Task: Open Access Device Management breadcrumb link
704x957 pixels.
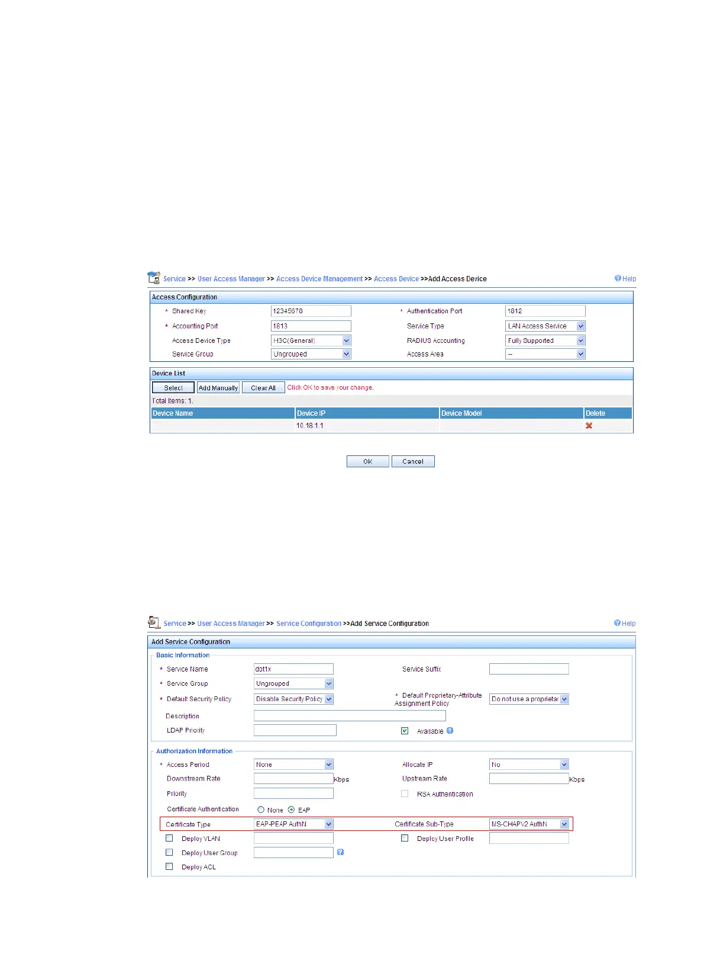Action: tap(319, 279)
